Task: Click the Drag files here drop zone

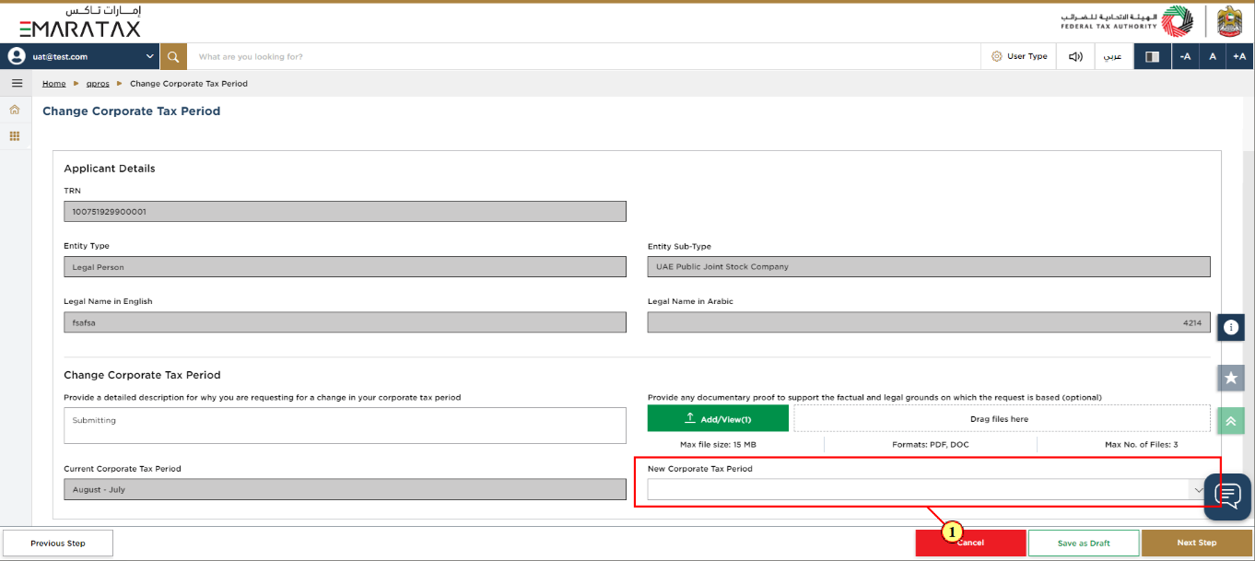Action: [x=1000, y=418]
